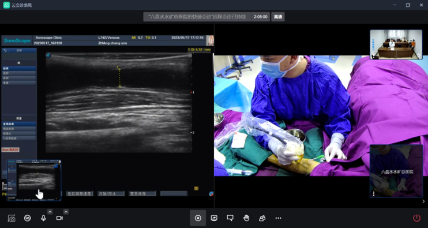Mute the microphone
Viewport: 428px width, 228px height.
click(43, 218)
